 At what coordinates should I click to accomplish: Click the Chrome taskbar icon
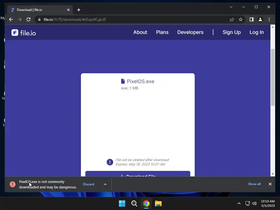point(146,203)
